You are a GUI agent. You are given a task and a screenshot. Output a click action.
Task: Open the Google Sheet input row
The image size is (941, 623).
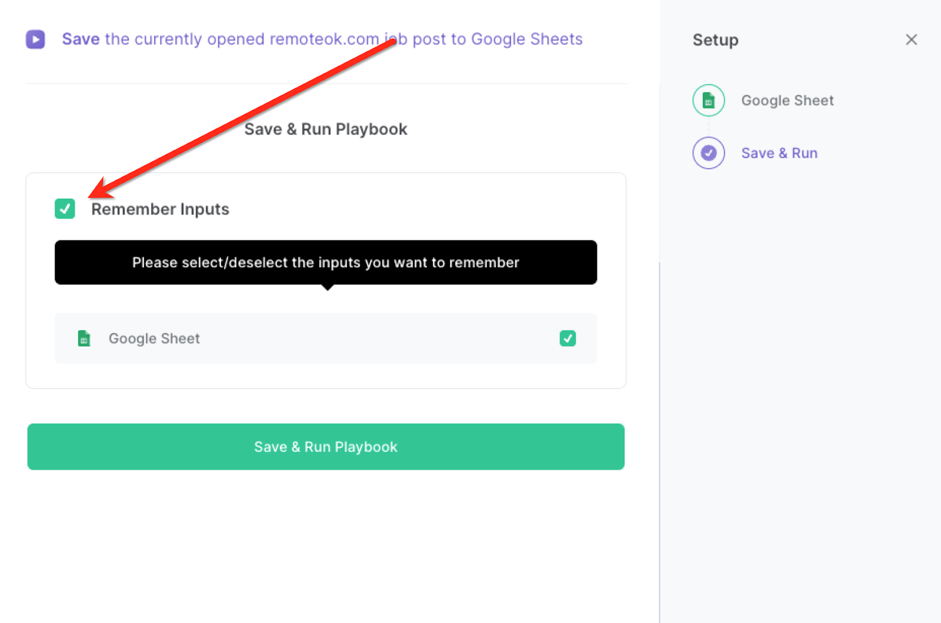(x=325, y=339)
